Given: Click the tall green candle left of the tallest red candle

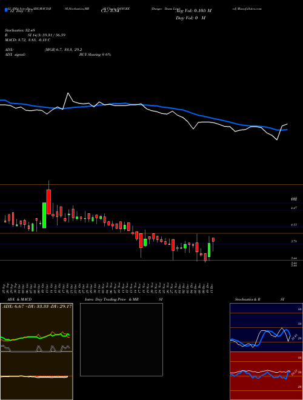Looking at the screenshot, I should tap(44, 215).
